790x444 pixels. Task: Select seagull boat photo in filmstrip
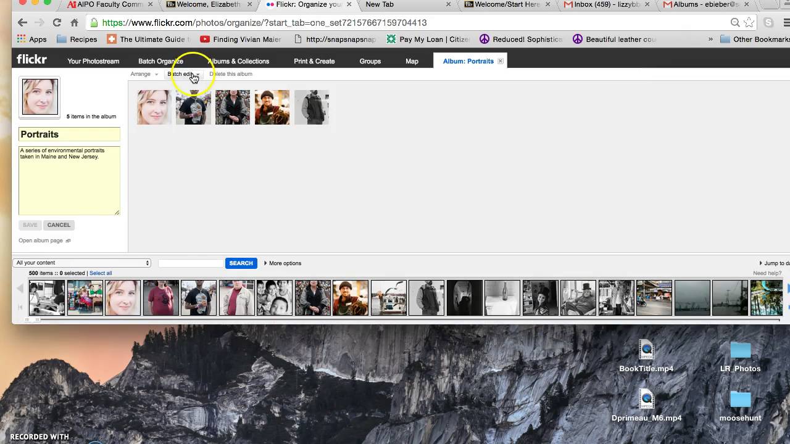tap(389, 298)
